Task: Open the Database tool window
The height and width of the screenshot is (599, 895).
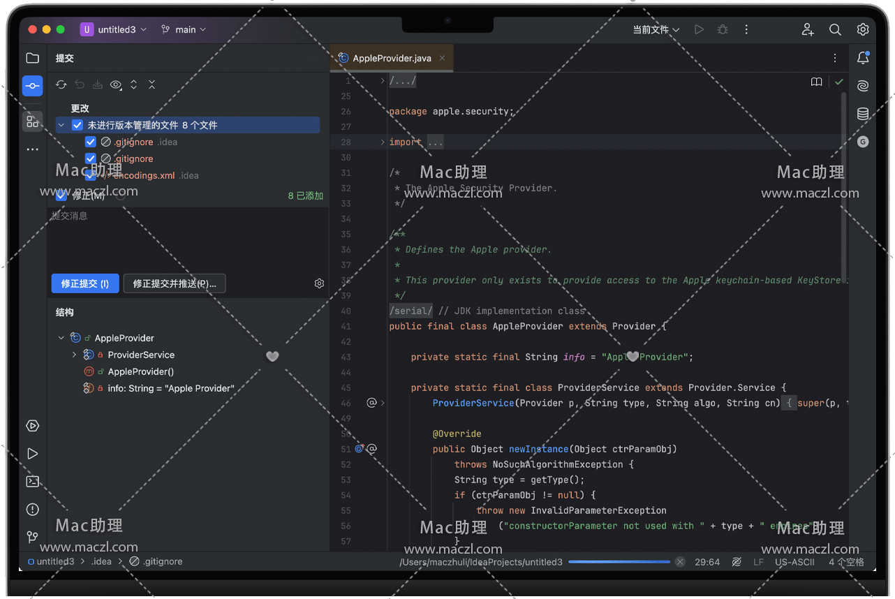Action: (863, 114)
